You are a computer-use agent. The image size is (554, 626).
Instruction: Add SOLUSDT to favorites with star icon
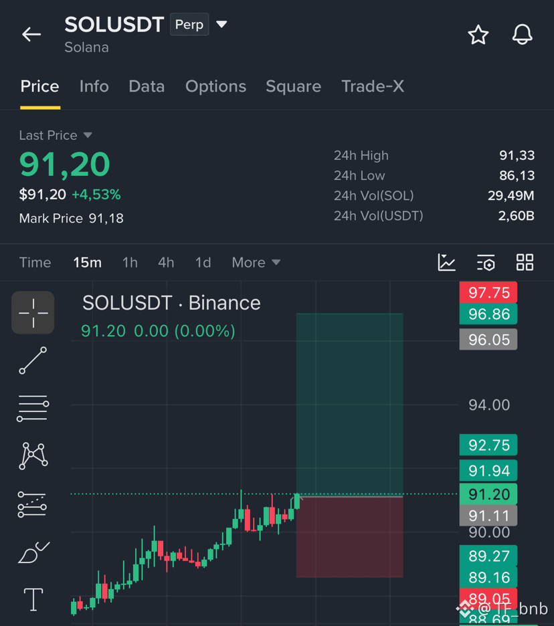click(x=478, y=35)
